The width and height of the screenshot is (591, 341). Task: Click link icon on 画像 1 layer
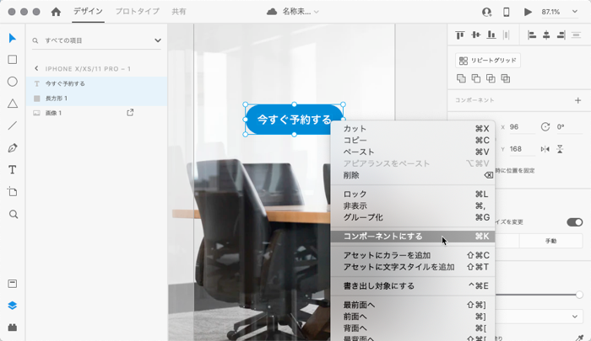coord(130,113)
